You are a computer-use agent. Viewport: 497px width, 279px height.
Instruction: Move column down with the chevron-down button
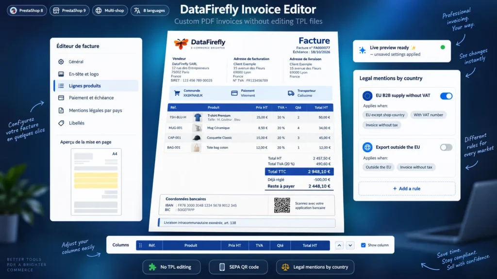click(x=350, y=246)
